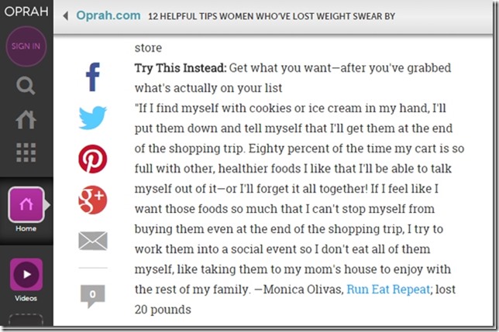499x332 pixels.
Task: Click the Videos label text
Action: click(26, 298)
